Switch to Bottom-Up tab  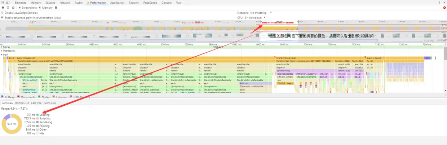click(22, 103)
